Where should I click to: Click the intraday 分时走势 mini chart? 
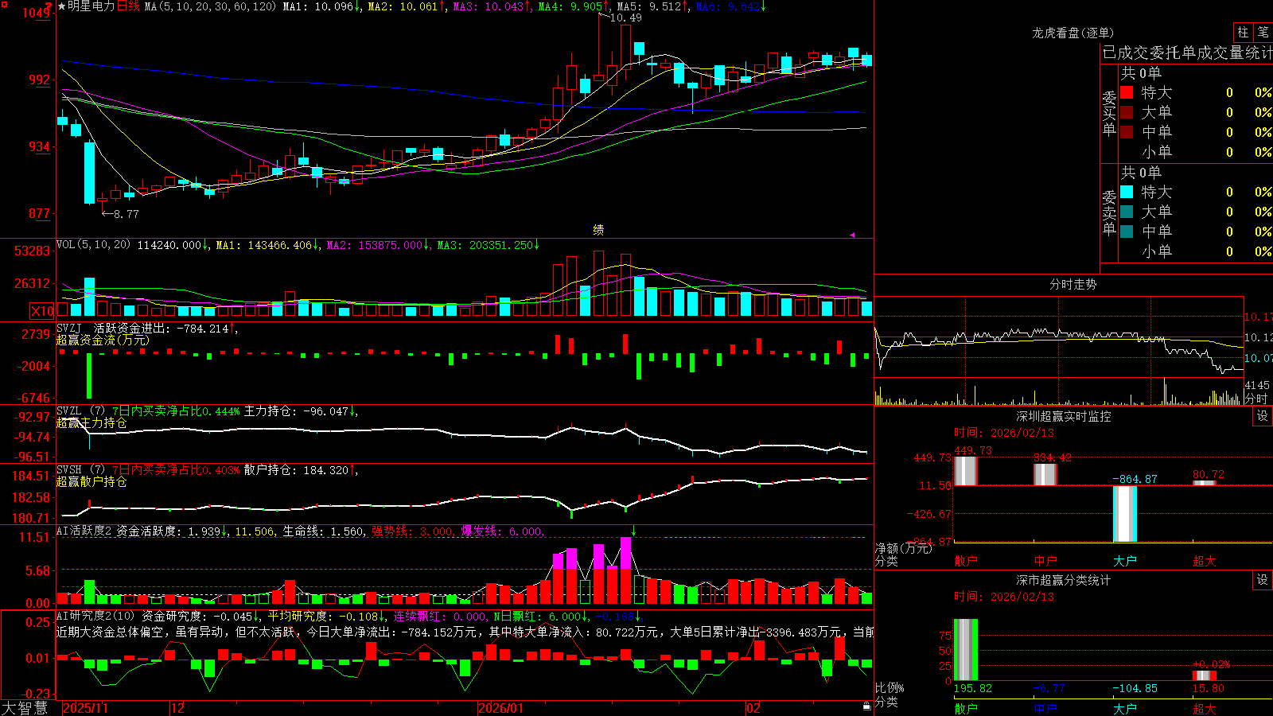(1059, 351)
